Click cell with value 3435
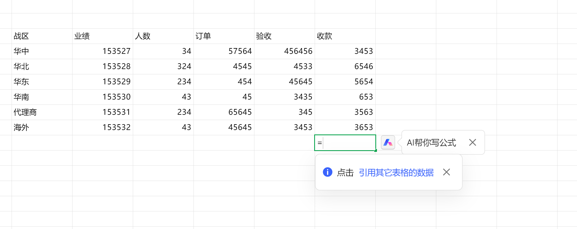Screen dimensions: 577x229 [x=284, y=97]
